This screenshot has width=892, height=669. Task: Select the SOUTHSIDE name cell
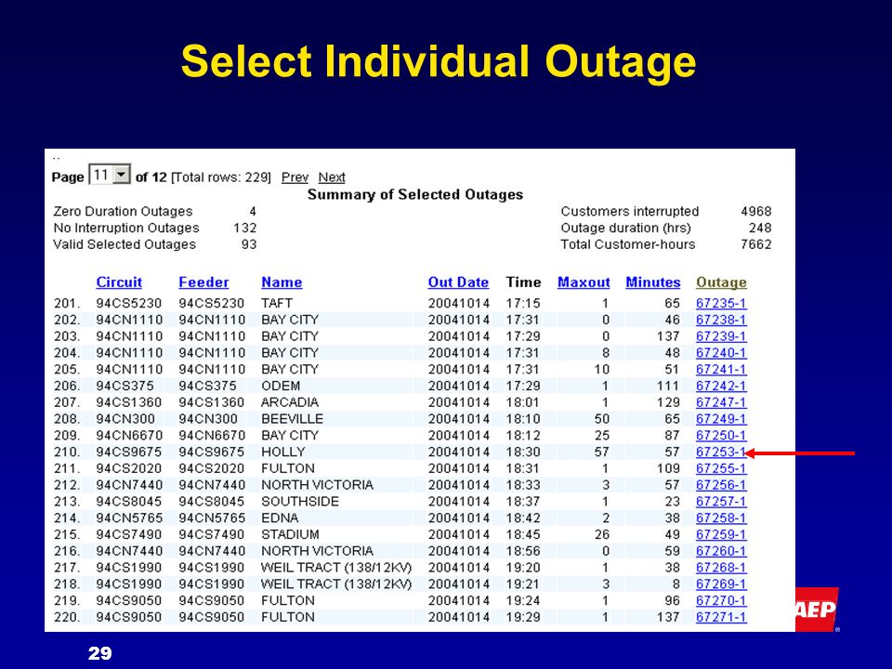300,501
